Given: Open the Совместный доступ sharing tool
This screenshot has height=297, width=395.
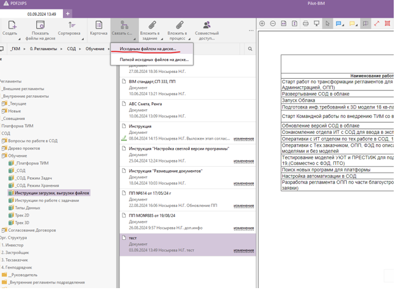Looking at the screenshot, I should point(206,29).
